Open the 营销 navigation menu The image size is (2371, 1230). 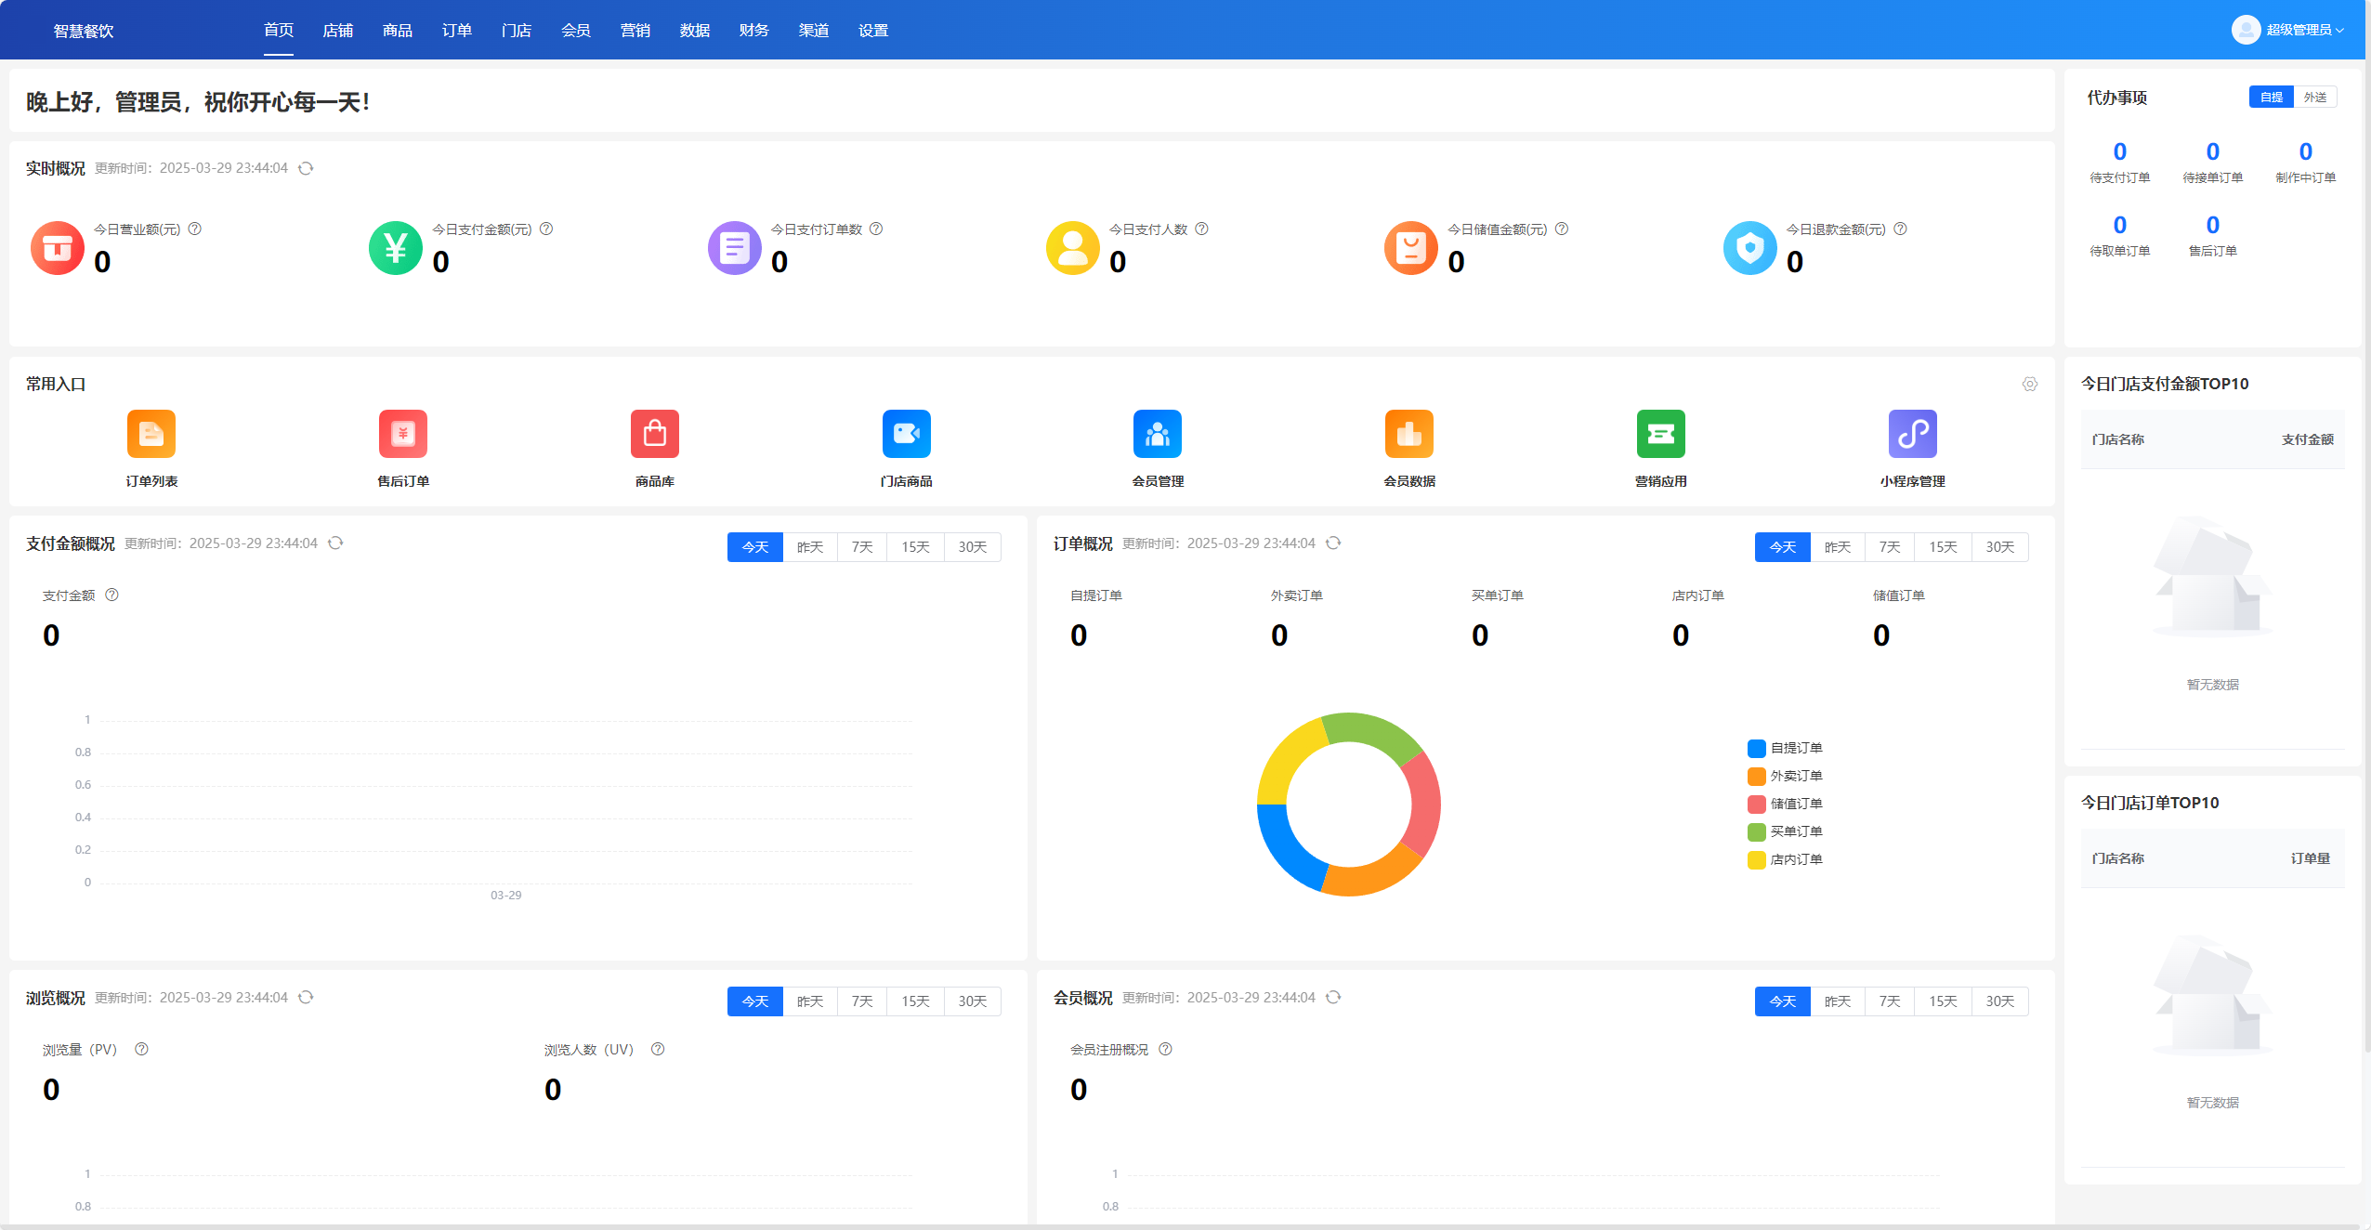pyautogui.click(x=635, y=31)
